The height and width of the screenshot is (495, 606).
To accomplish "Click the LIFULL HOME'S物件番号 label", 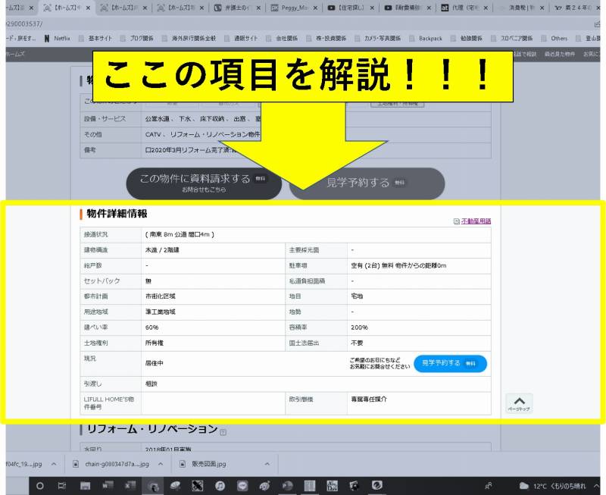I will point(108,403).
